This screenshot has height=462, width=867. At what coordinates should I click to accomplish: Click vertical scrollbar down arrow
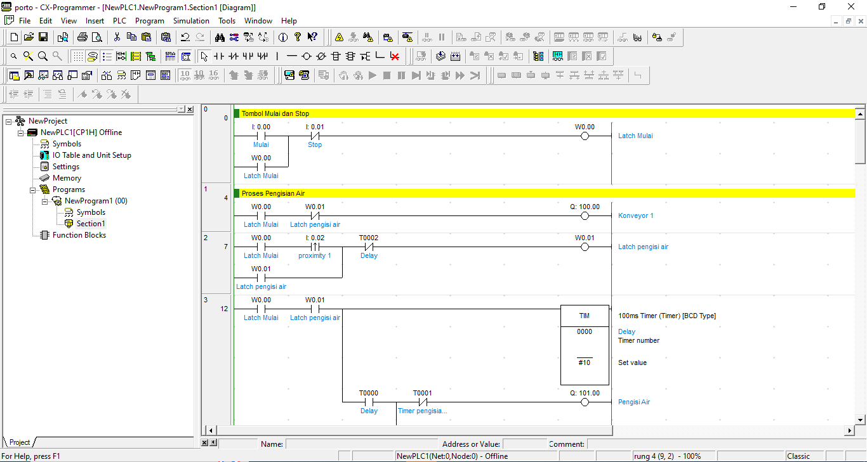coord(861,420)
